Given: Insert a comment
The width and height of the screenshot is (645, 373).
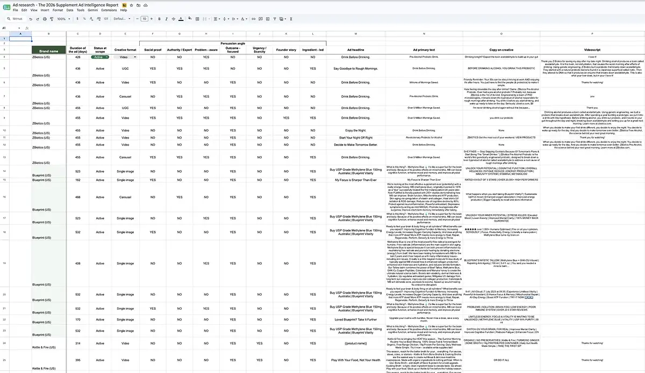Looking at the screenshot, I should pos(260,19).
